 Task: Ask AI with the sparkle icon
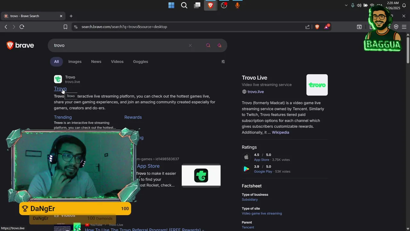click(219, 46)
